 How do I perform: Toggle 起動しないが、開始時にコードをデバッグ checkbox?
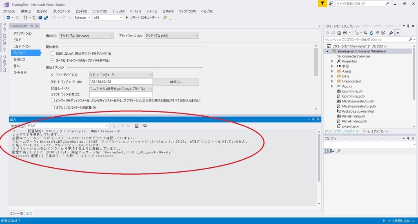(x=53, y=53)
